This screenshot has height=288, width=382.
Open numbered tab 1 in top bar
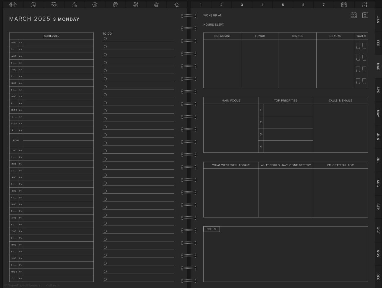point(201,5)
